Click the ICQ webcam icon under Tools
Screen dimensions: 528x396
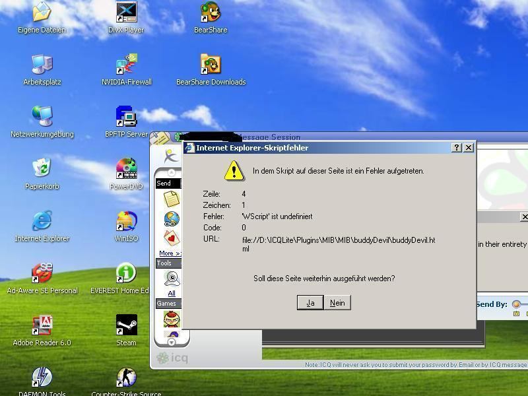(172, 279)
